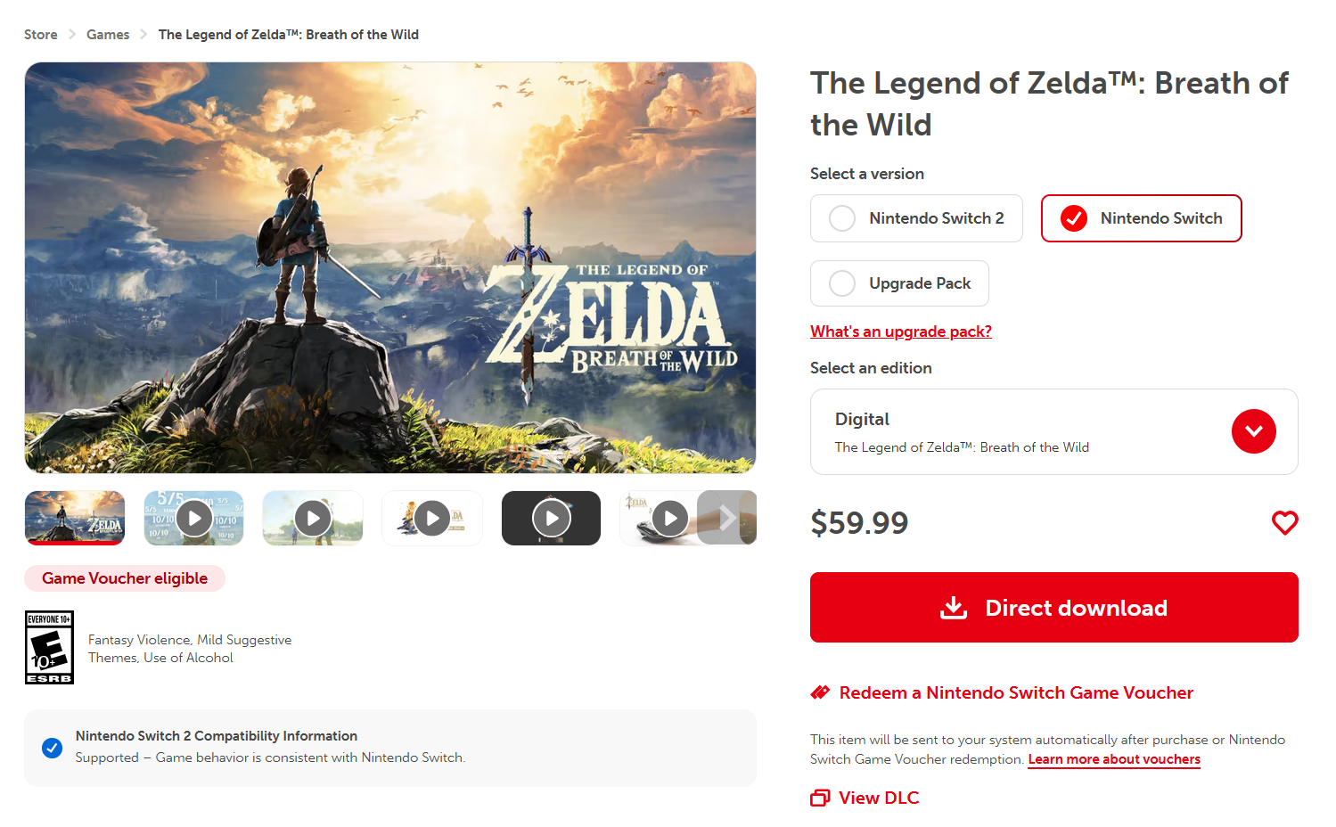Screen dimensions: 1336x827
Task: Click the blue compatibility checkmark icon
Action: coord(53,748)
